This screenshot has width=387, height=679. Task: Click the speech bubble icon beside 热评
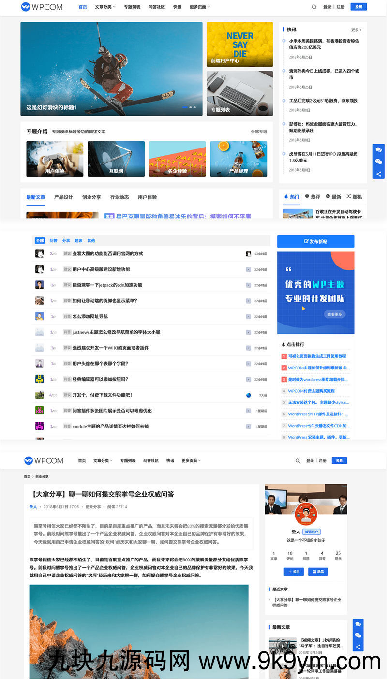pyautogui.click(x=307, y=197)
